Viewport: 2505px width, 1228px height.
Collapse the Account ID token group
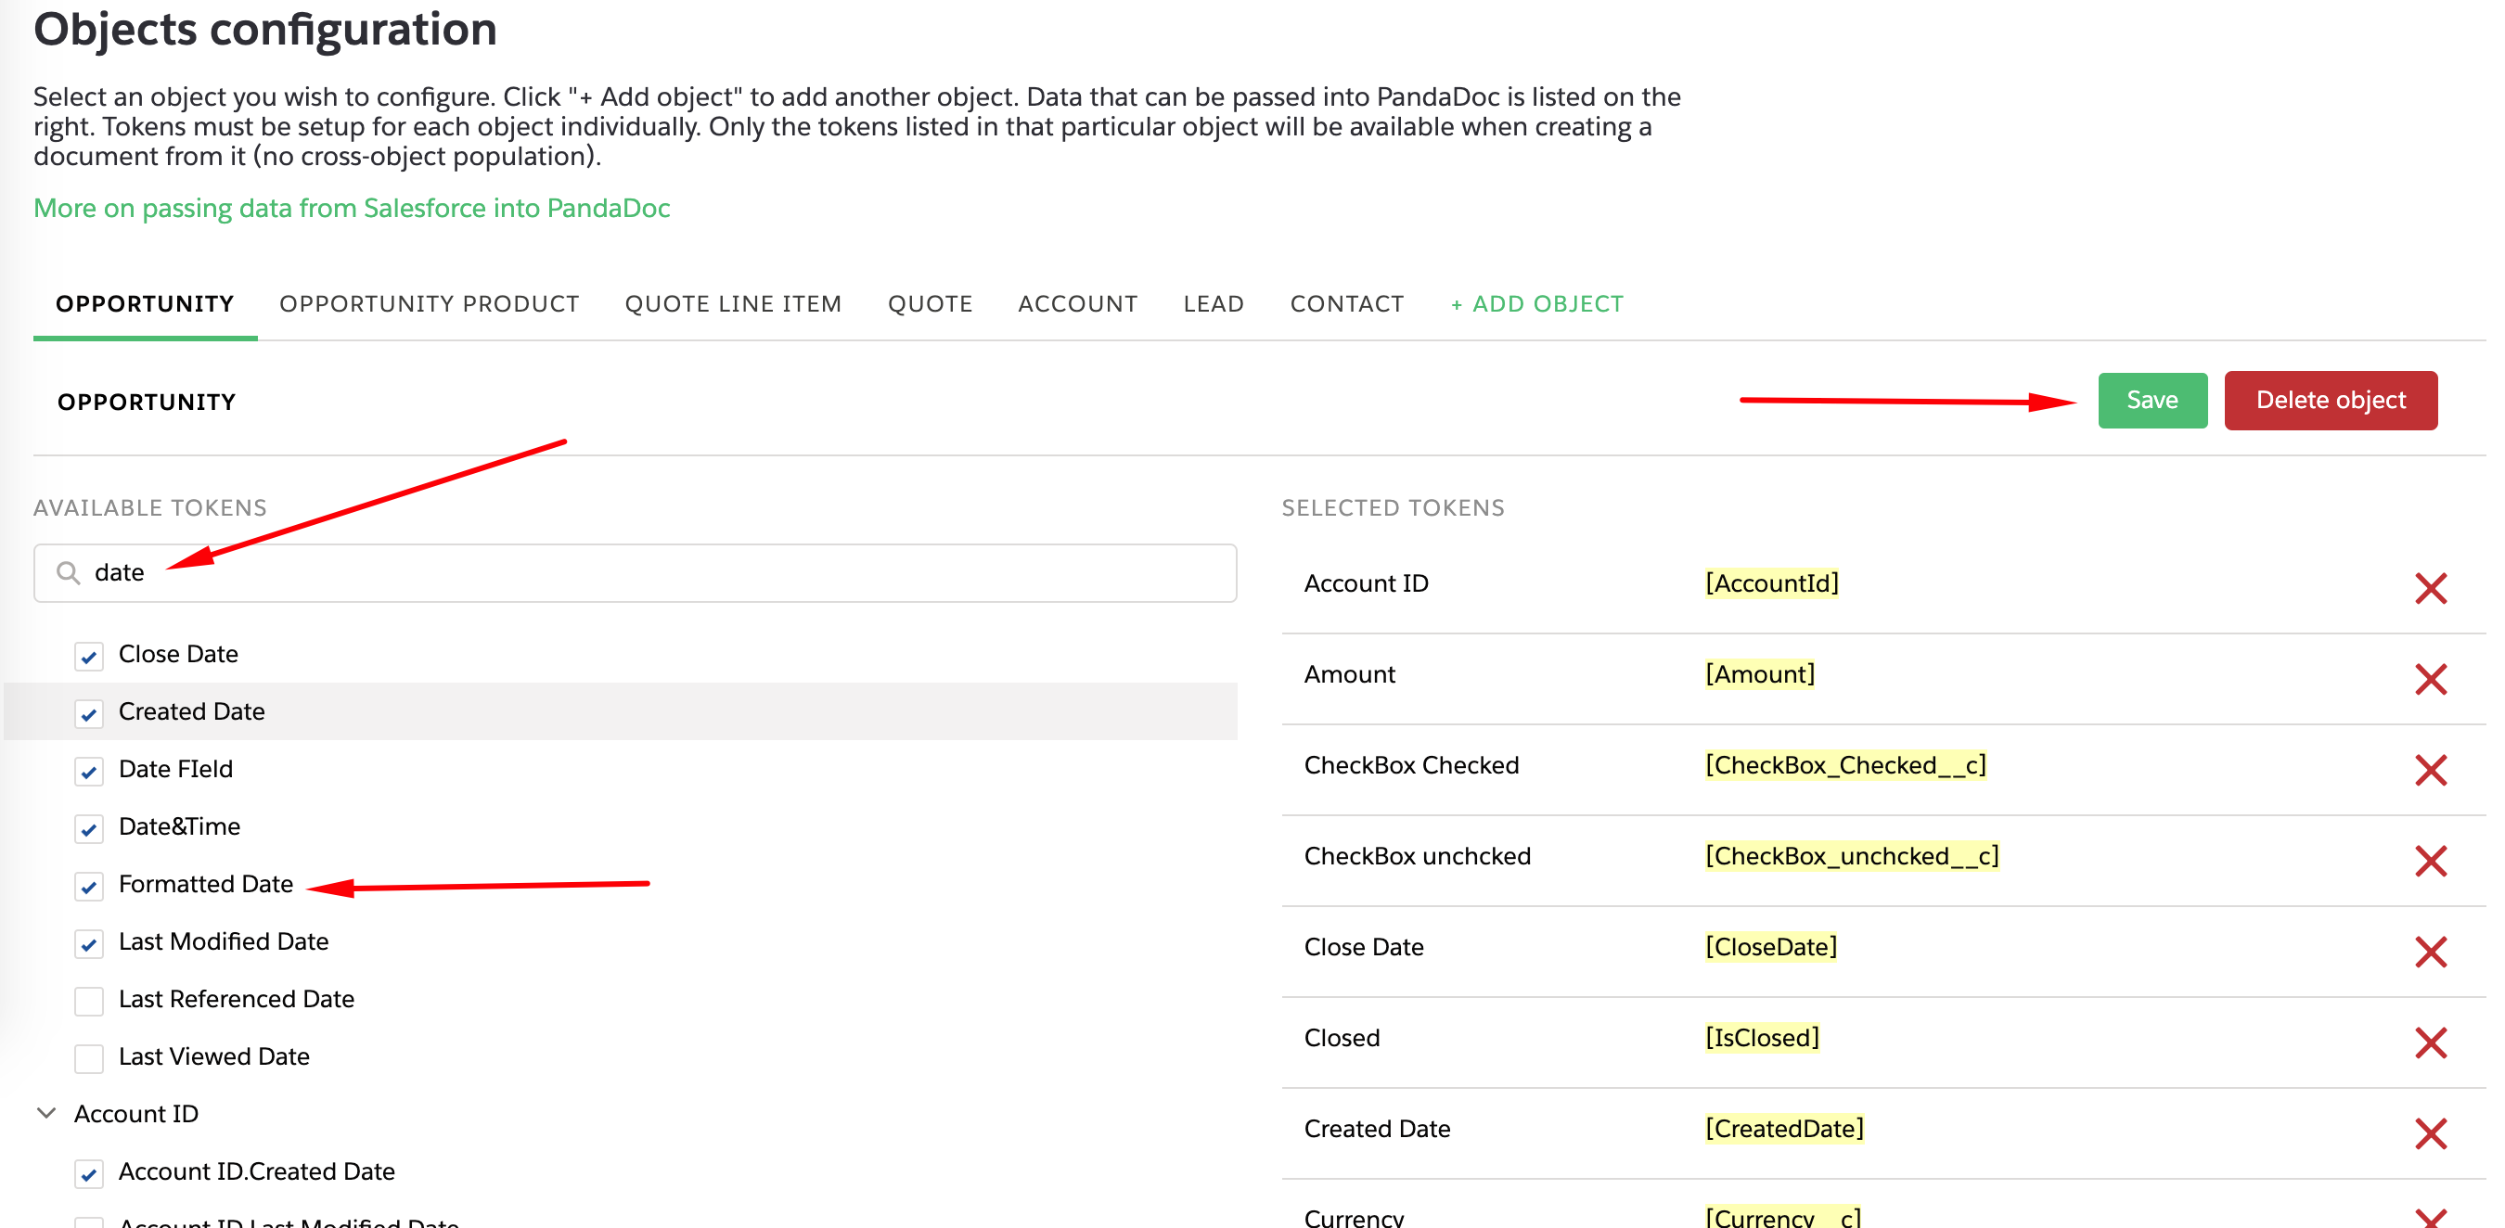(x=45, y=1113)
